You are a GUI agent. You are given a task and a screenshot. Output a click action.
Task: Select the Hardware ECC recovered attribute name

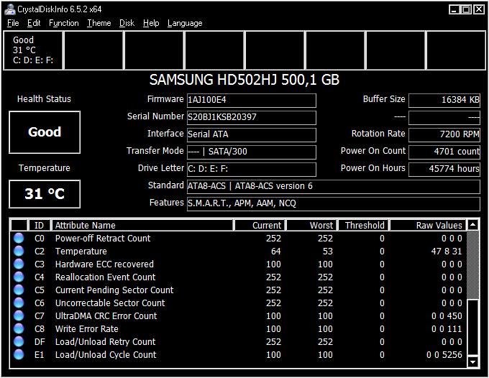(x=104, y=264)
